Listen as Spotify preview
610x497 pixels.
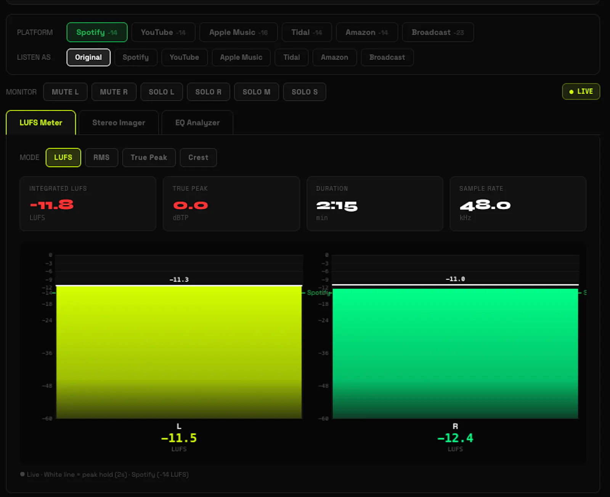[136, 57]
